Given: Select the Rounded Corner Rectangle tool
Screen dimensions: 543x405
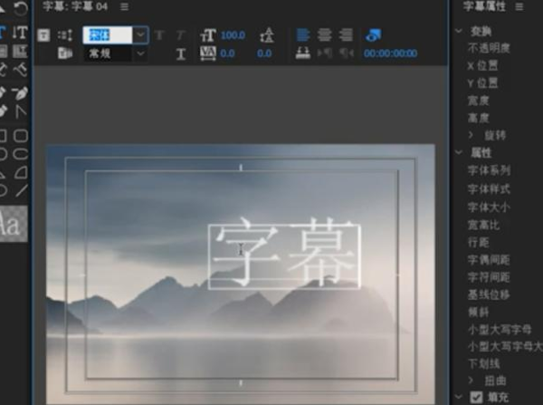Looking at the screenshot, I should [21, 136].
